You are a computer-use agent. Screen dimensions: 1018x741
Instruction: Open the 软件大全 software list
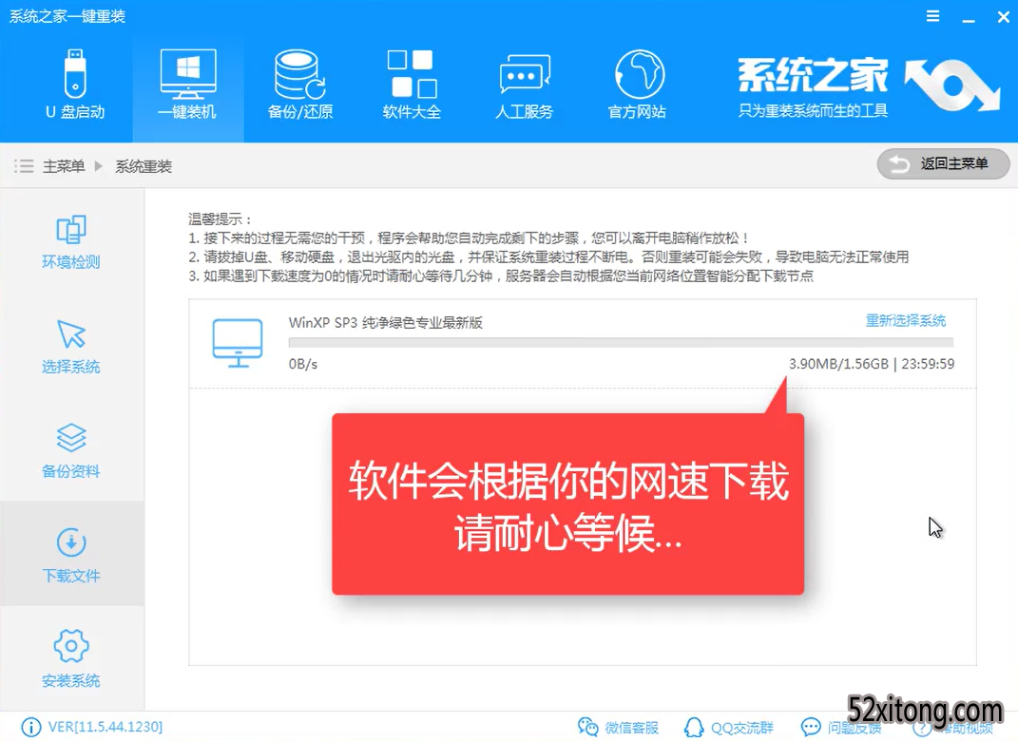pos(412,85)
